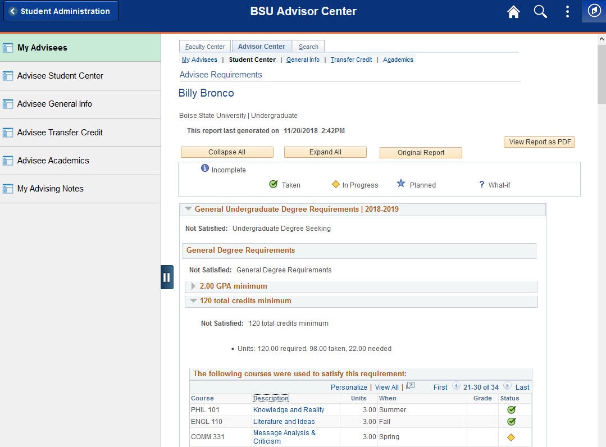The width and height of the screenshot is (606, 447).
Task: Open Advisee Student Center in sidebar
Action: 80,76
